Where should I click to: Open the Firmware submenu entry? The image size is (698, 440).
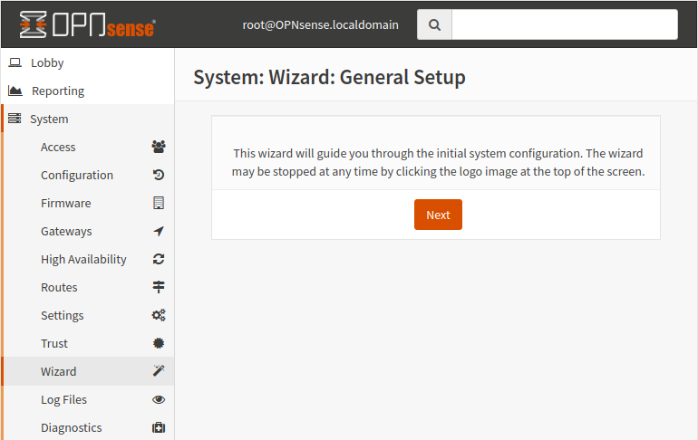pos(65,203)
